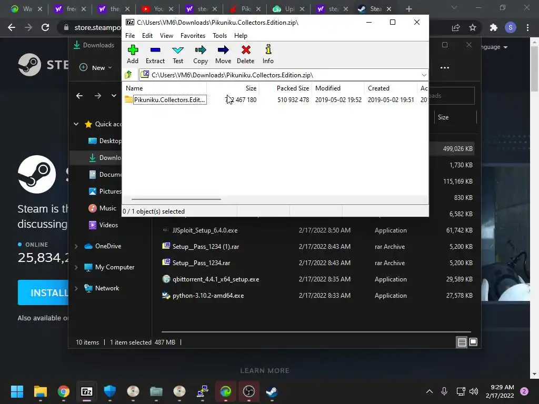The width and height of the screenshot is (539, 404).
Task: Open volume control in system tray
Action: tap(474, 391)
